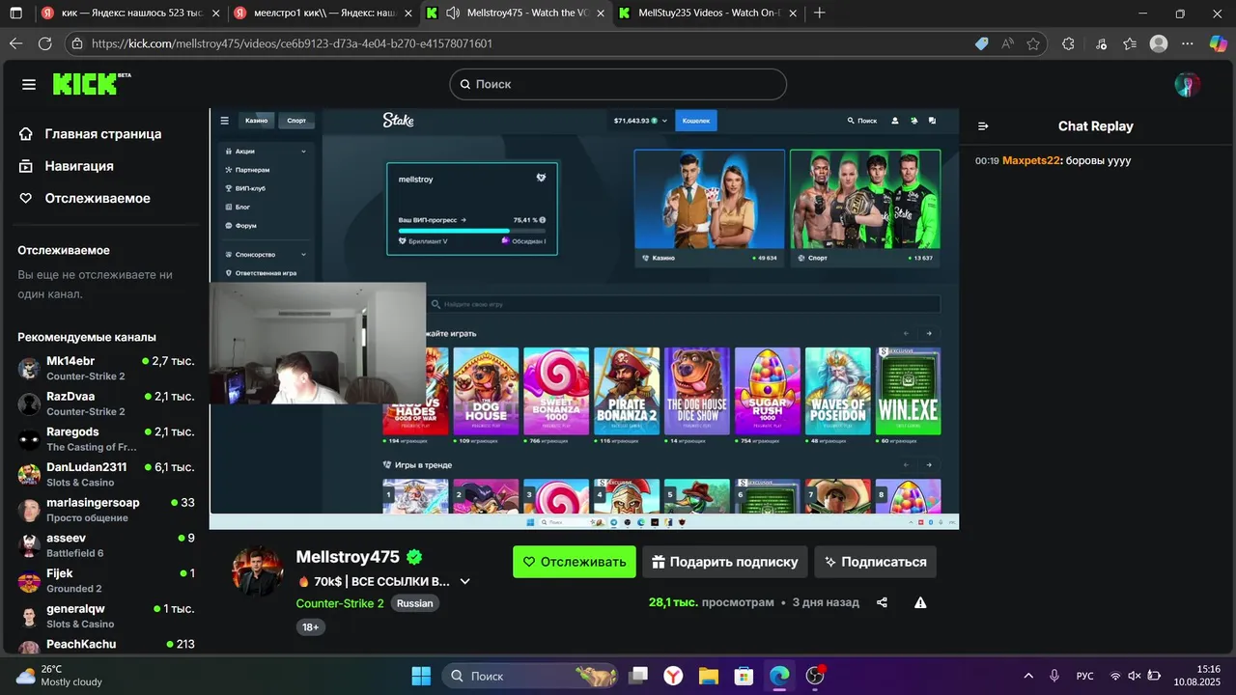This screenshot has height=695, width=1236.
Task: Share the video via share icon
Action: point(882,602)
